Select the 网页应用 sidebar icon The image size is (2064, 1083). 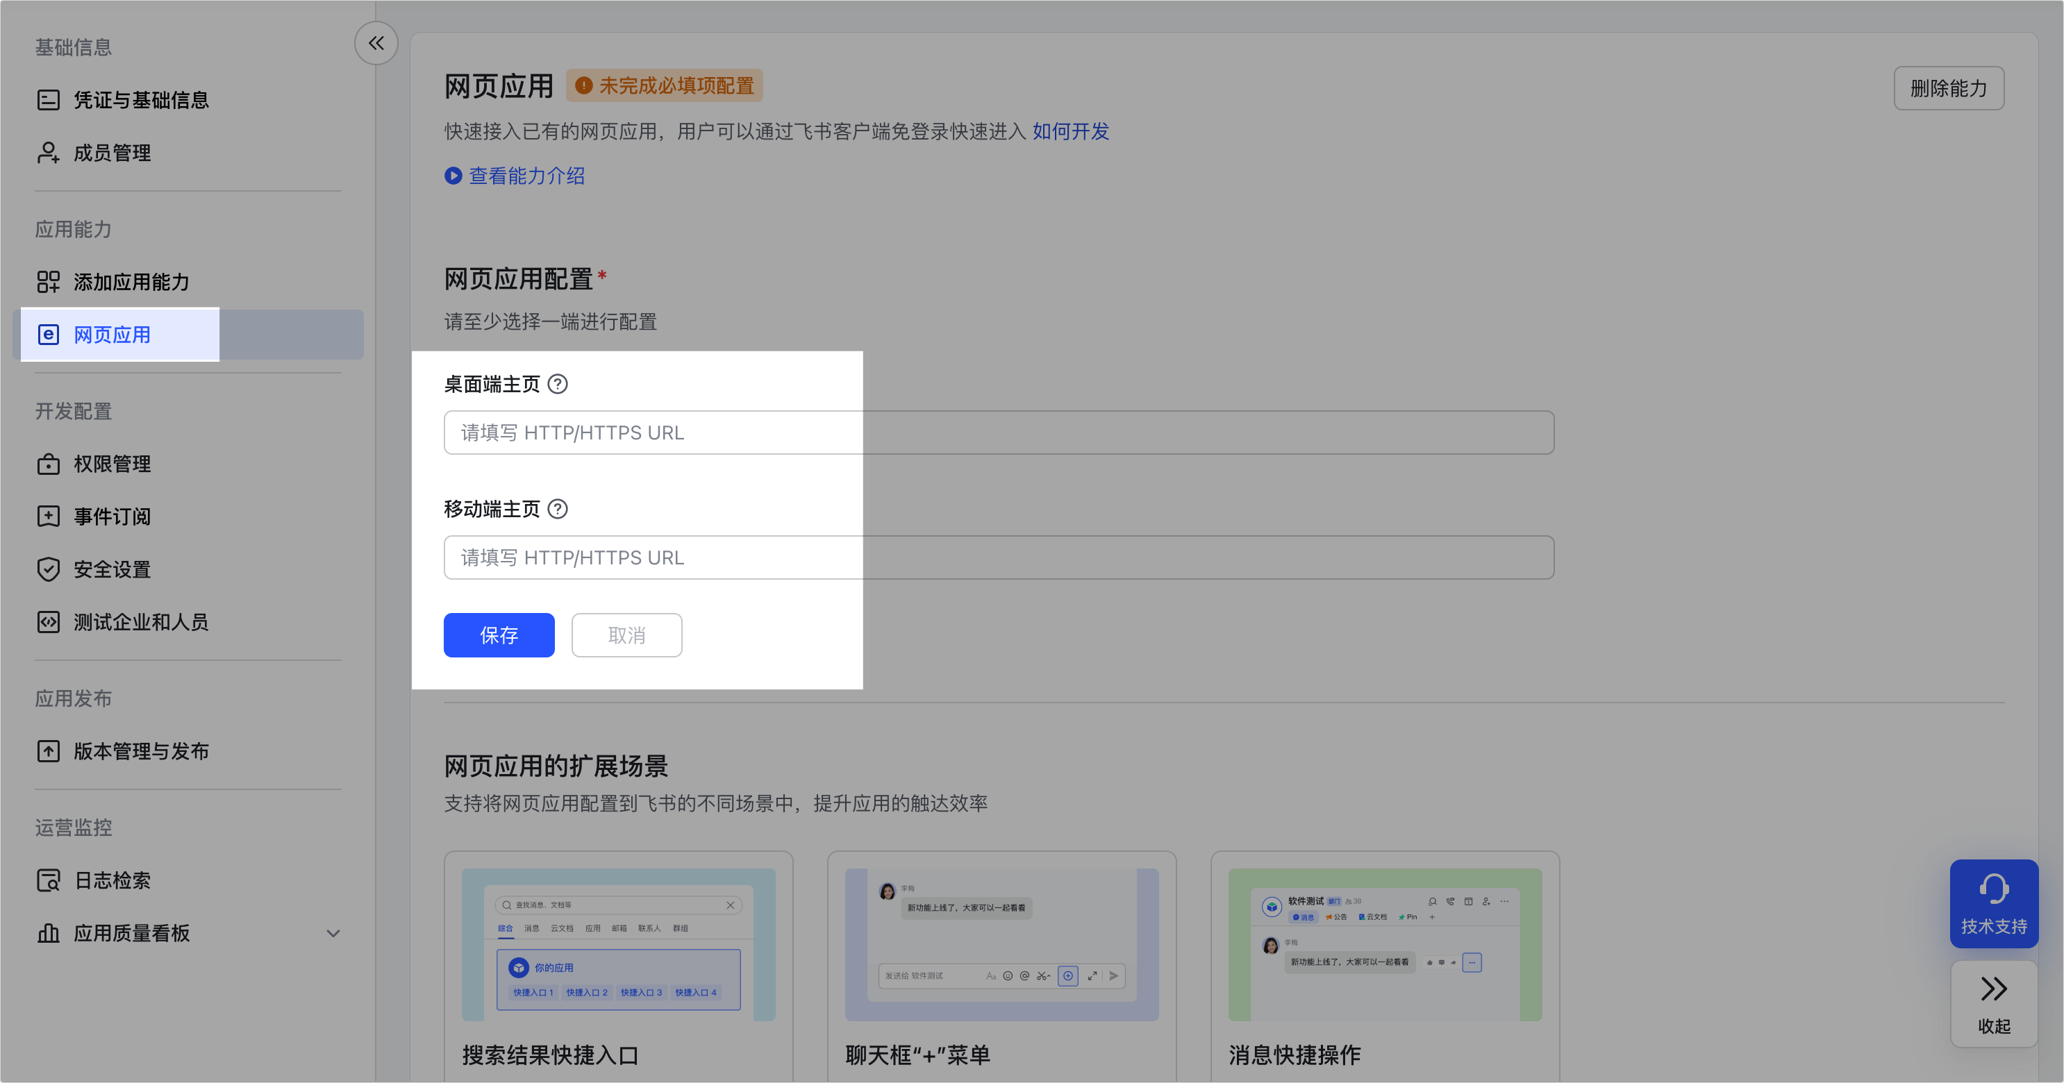[x=49, y=335]
